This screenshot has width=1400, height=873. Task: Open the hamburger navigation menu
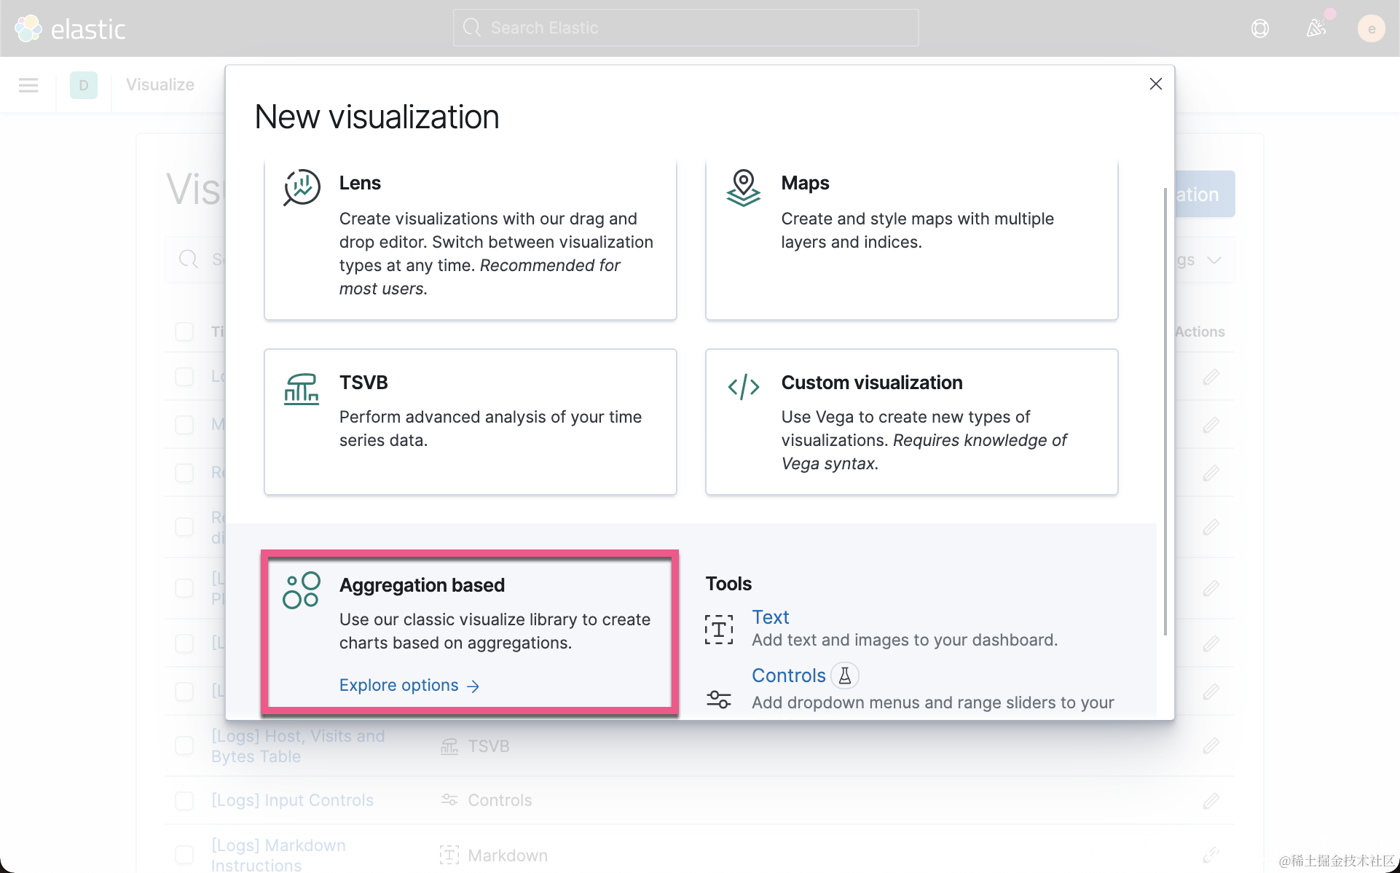[x=28, y=85]
